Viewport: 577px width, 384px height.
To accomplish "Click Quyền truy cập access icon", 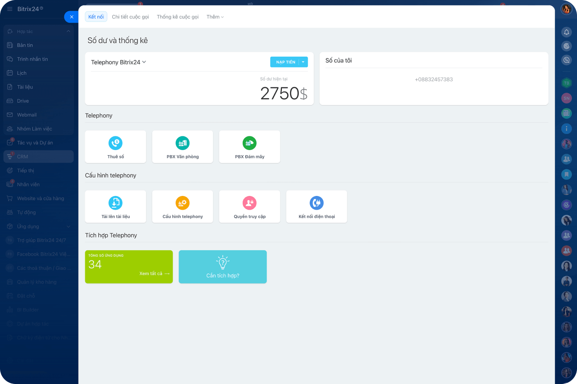I will coord(249,203).
